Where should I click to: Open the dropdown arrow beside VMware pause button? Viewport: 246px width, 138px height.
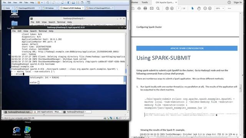42,3
